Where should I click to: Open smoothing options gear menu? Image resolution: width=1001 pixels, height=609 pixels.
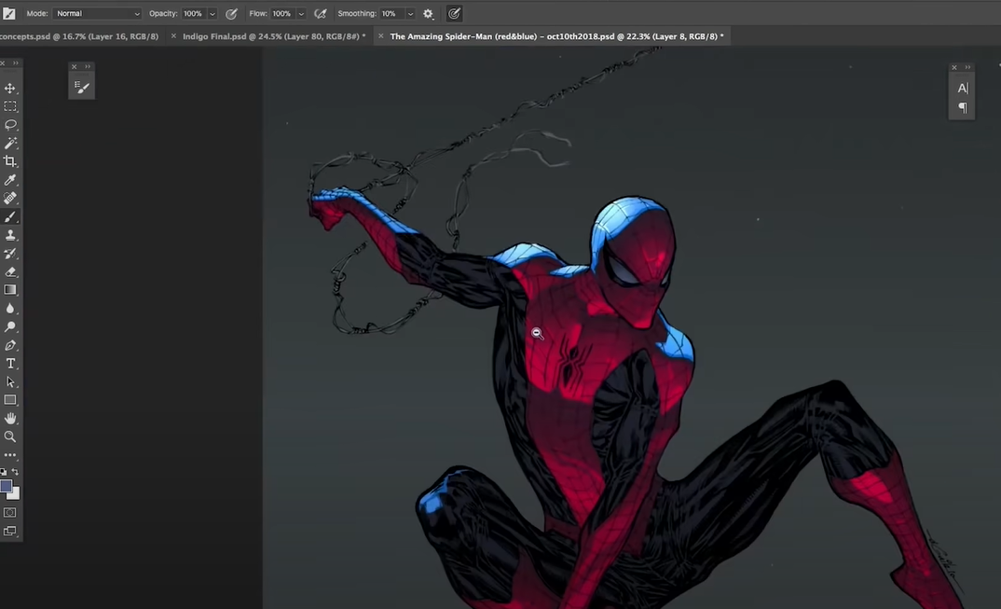(429, 14)
